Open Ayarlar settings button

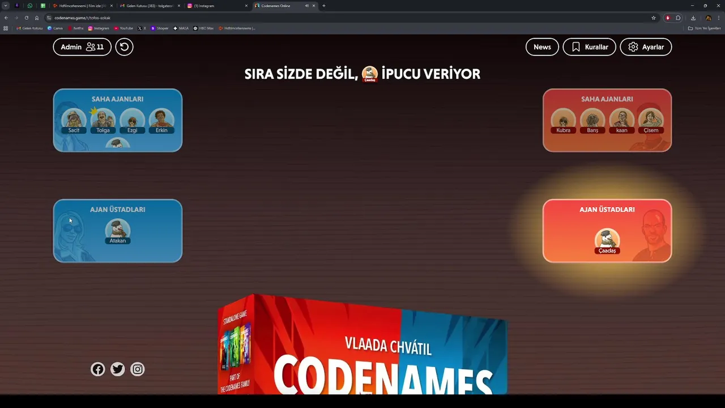[x=646, y=47]
